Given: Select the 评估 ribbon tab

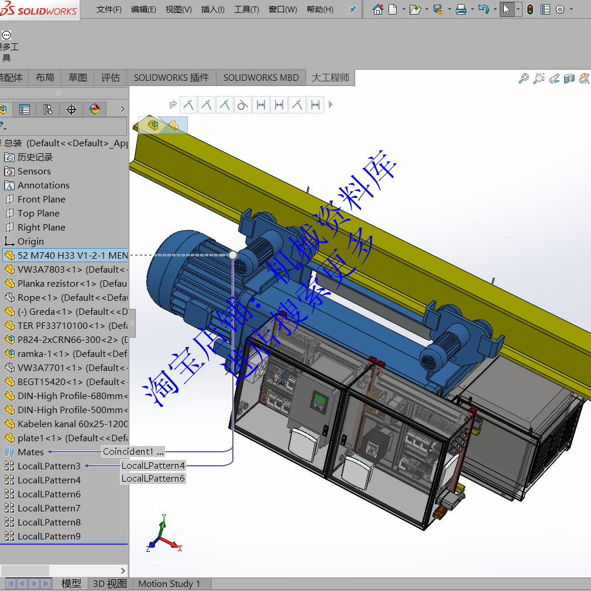Looking at the screenshot, I should (110, 77).
